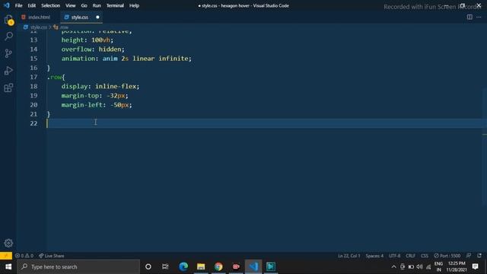Open the red screen recorder taskbar app
Viewport: 487px width, 274px height.
click(x=236, y=266)
